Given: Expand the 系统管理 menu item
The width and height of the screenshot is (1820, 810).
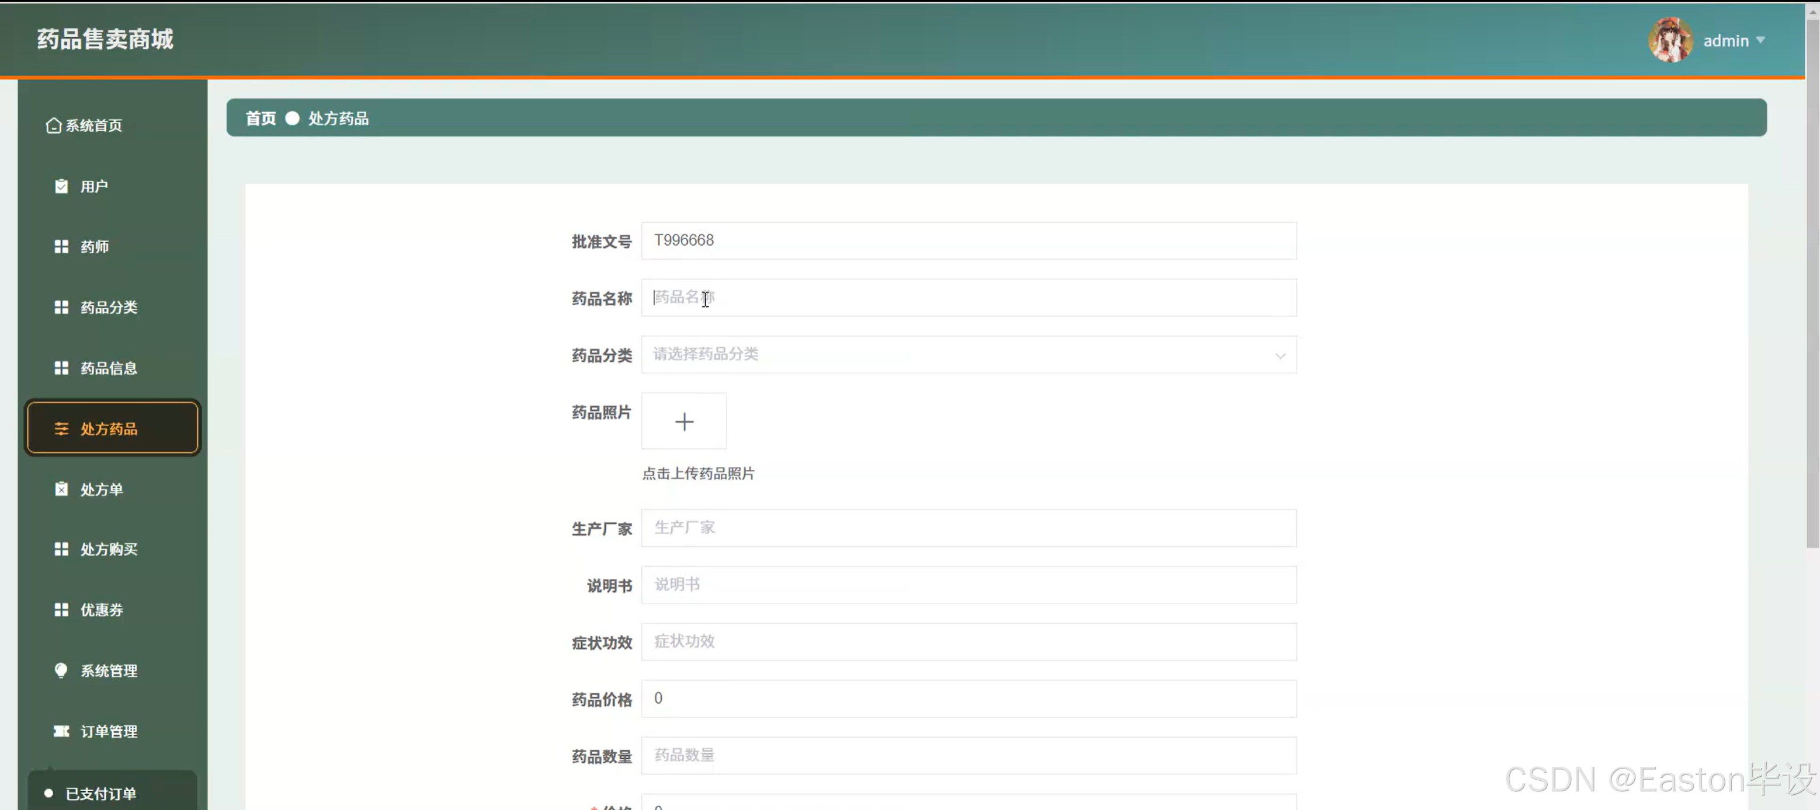Looking at the screenshot, I should (x=112, y=671).
